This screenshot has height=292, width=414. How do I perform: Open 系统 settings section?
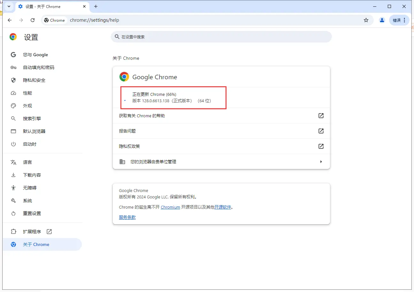(x=42, y=201)
